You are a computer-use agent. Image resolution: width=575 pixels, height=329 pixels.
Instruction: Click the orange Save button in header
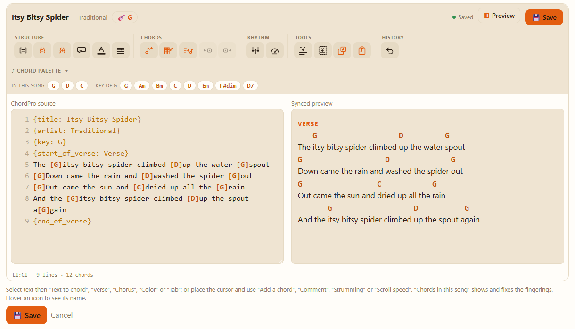click(x=544, y=17)
